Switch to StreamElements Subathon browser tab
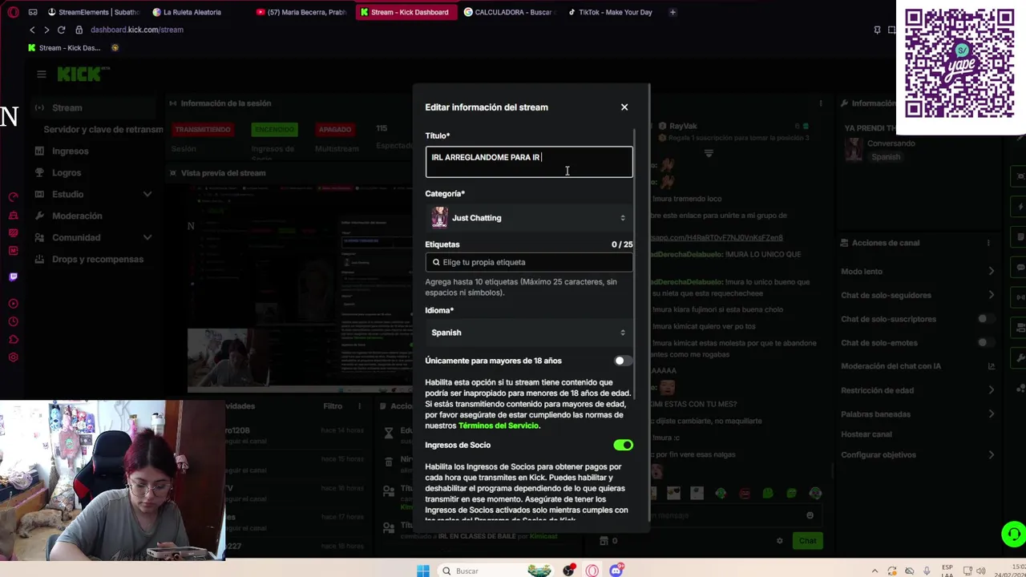Viewport: 1026px width, 577px height. point(94,12)
